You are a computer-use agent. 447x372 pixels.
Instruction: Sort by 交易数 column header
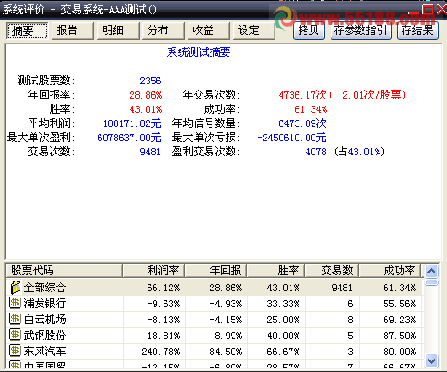point(331,271)
